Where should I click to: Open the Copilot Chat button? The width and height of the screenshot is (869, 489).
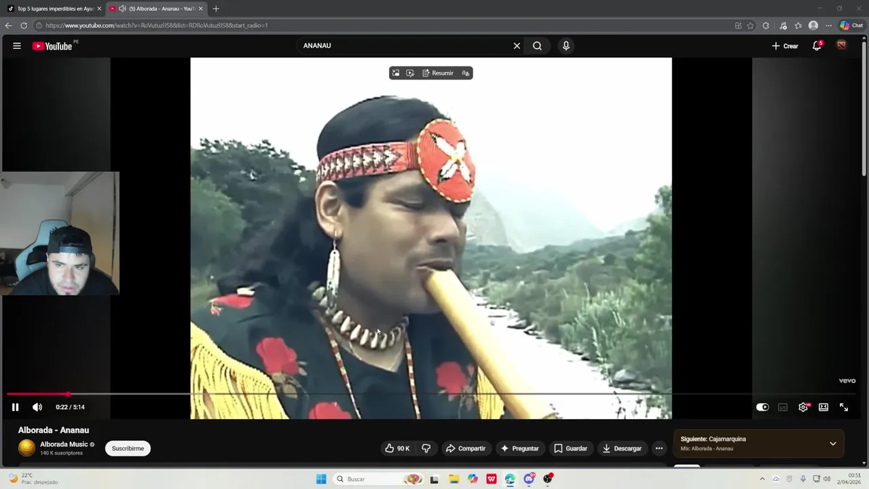pyautogui.click(x=851, y=26)
